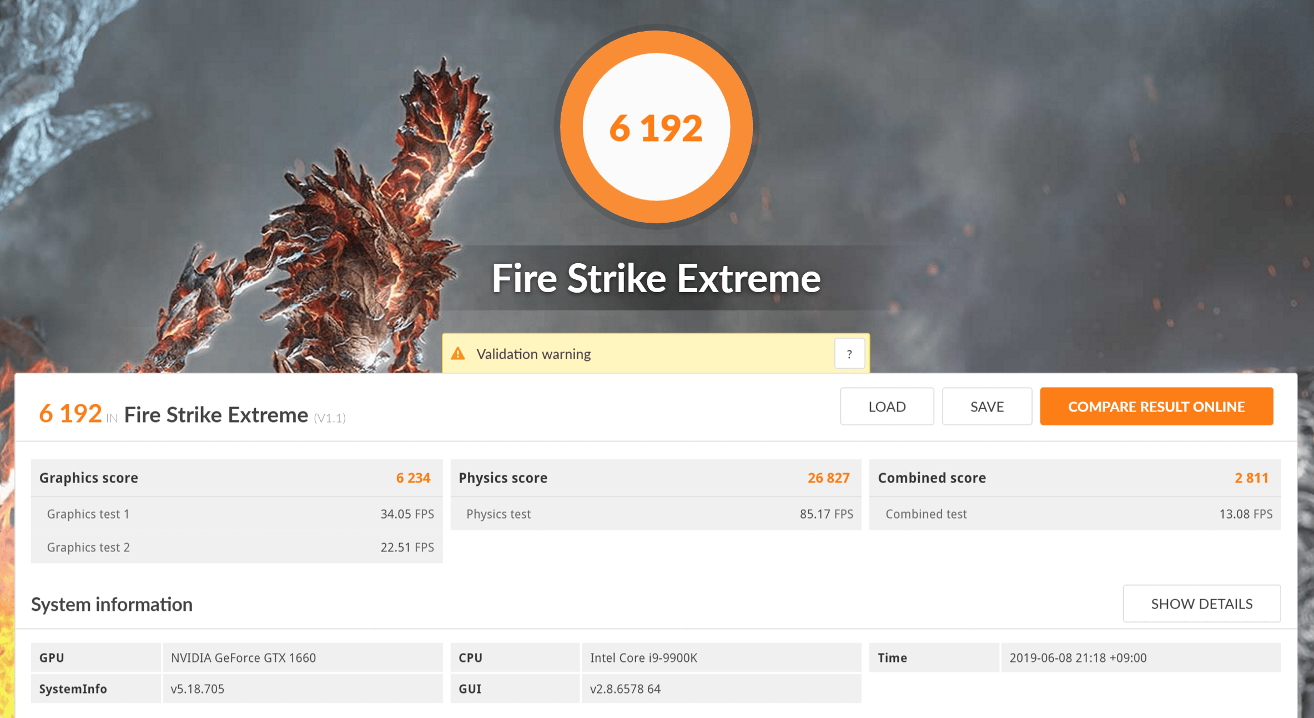Select the Physics score value 26 827
The height and width of the screenshot is (718, 1314).
[828, 478]
